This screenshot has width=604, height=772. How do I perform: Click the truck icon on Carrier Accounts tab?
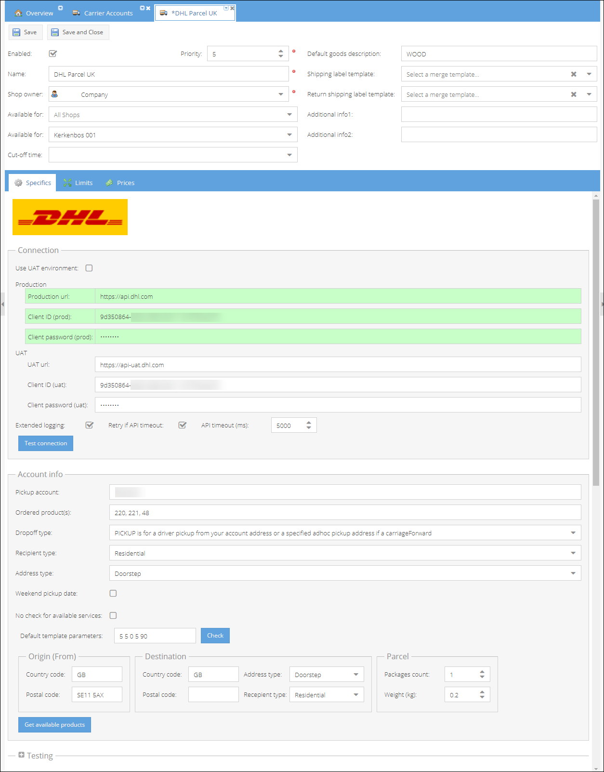(77, 13)
